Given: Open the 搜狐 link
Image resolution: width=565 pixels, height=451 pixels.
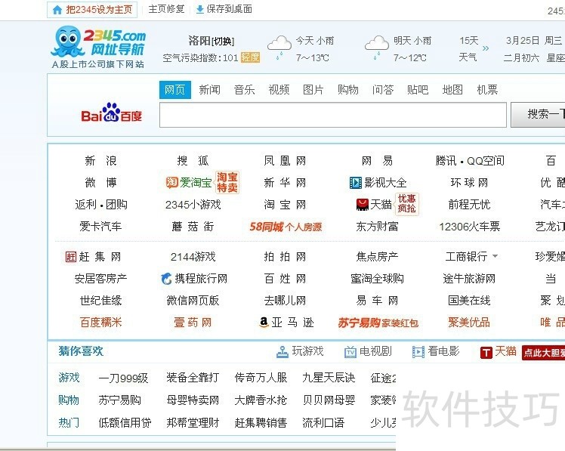Looking at the screenshot, I should pyautogui.click(x=193, y=161).
